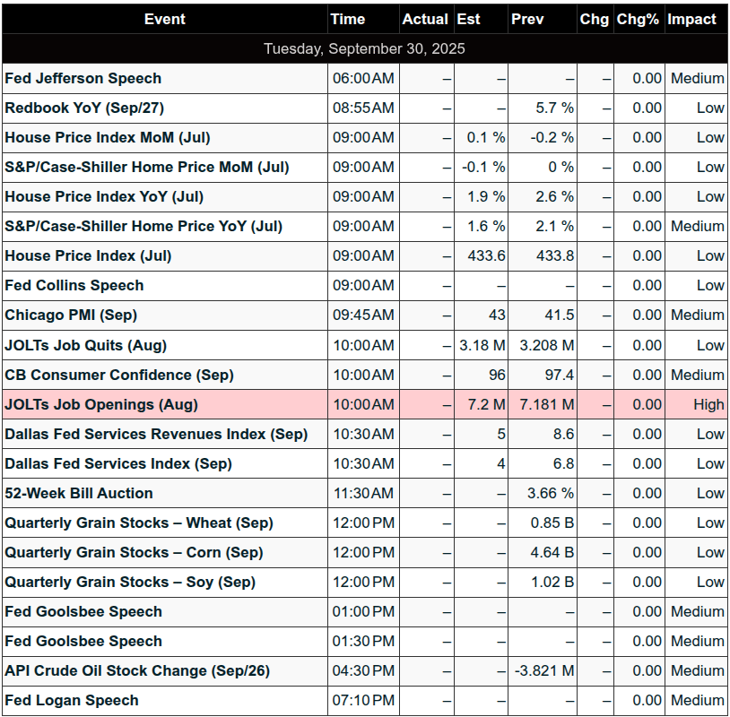Click API Crude Oil Stock Change event
The image size is (730, 717).
tap(137, 670)
